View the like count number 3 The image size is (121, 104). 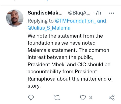[x=90, y=97]
